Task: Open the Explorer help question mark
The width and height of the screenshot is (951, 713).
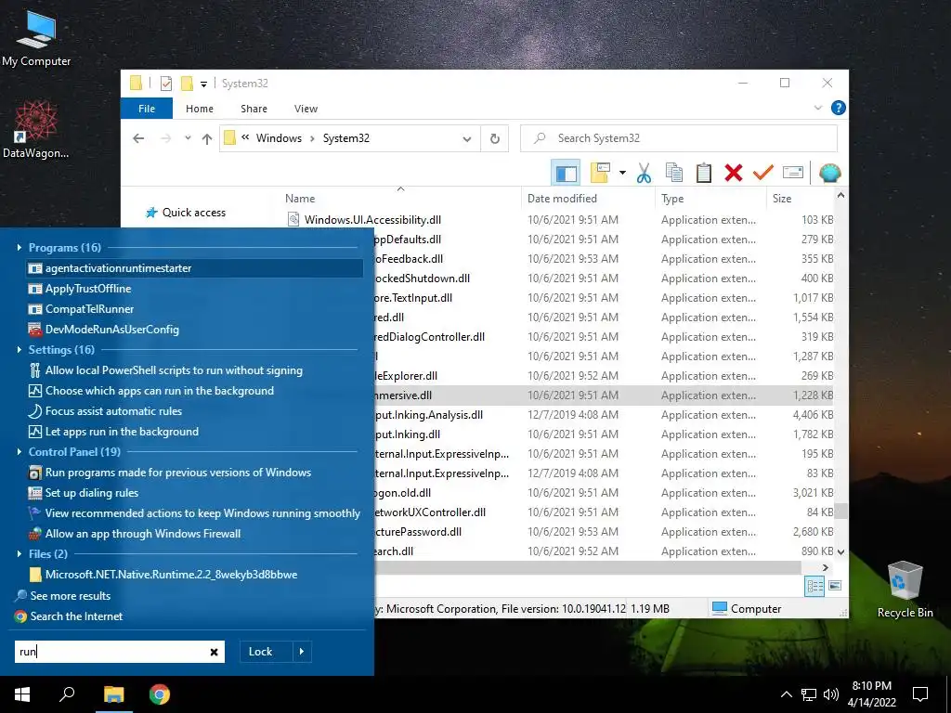Action: (839, 108)
